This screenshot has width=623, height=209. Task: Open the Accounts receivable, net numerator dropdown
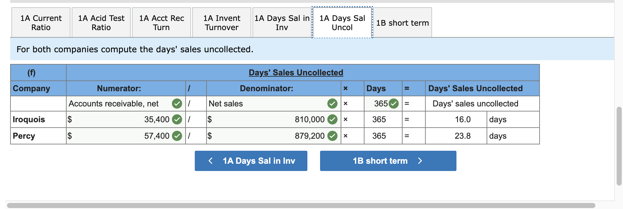click(x=126, y=104)
